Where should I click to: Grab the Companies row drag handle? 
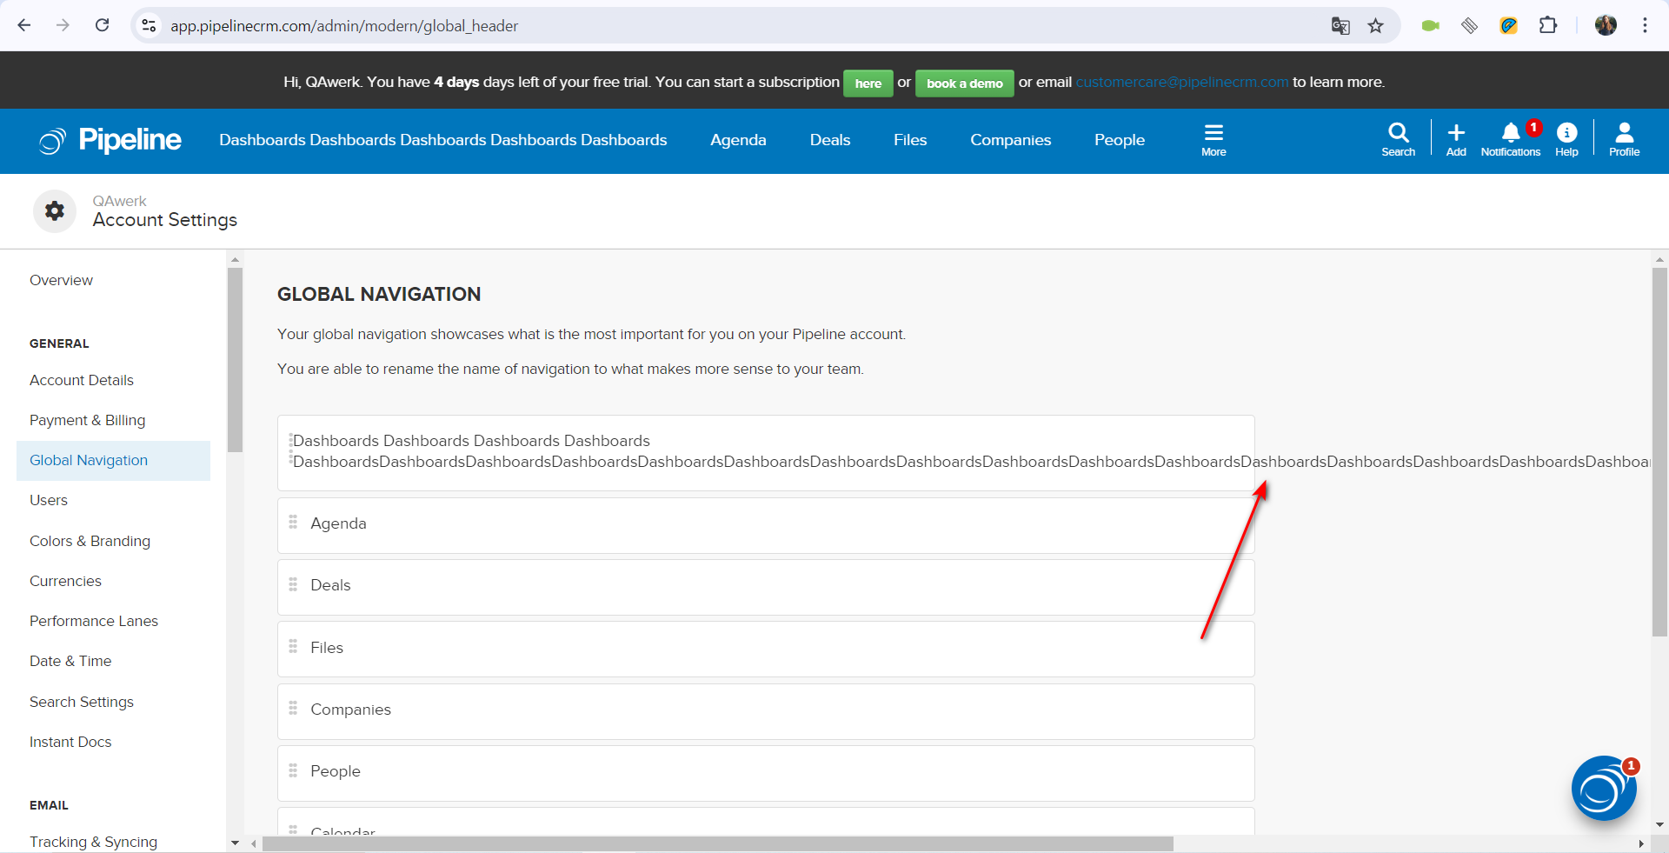point(293,708)
